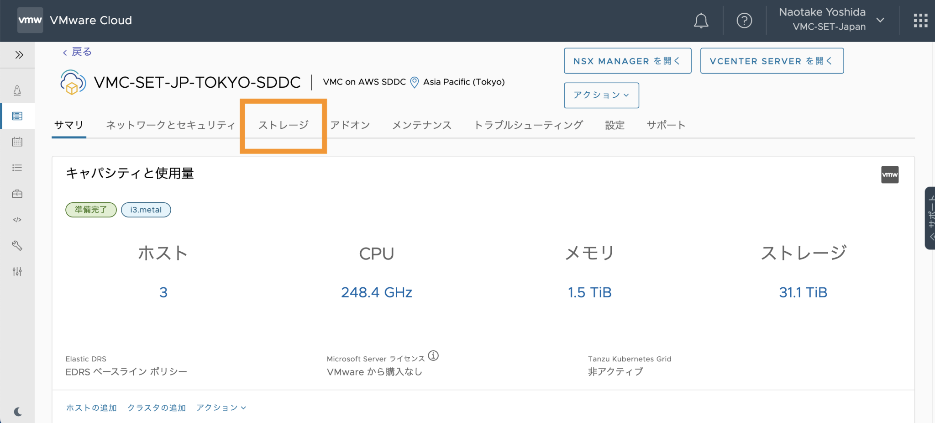Select the highlighted SDDC inventory icon
Screen dimensions: 935x423
coord(17,116)
